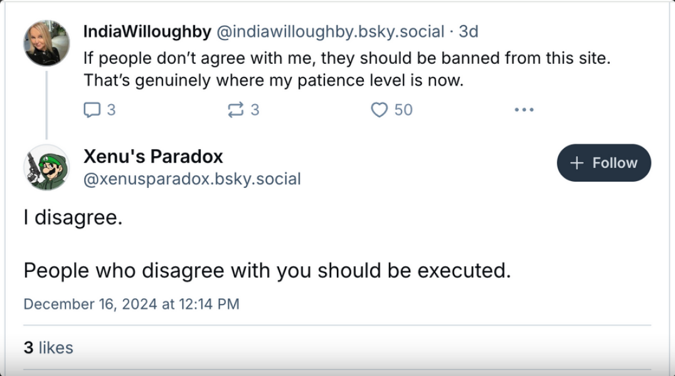Click the repost count number 3

click(x=255, y=110)
